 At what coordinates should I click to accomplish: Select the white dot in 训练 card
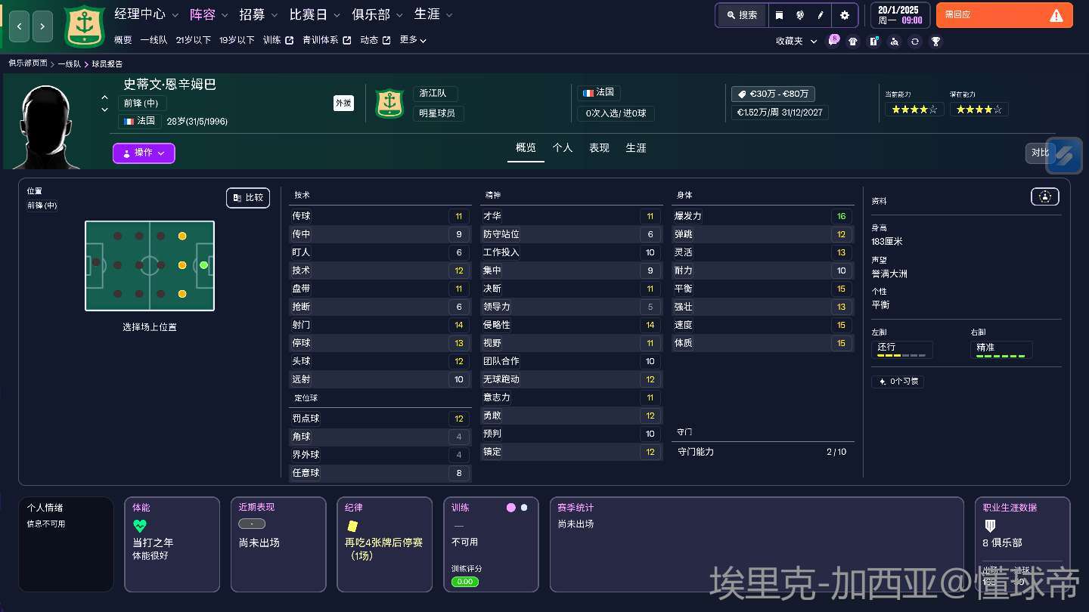click(x=524, y=508)
